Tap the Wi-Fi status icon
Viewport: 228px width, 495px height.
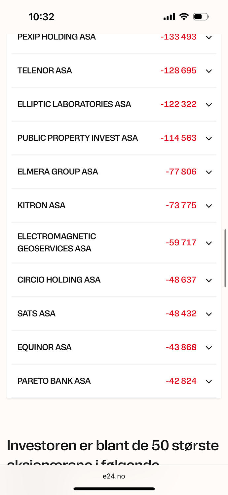pos(183,17)
